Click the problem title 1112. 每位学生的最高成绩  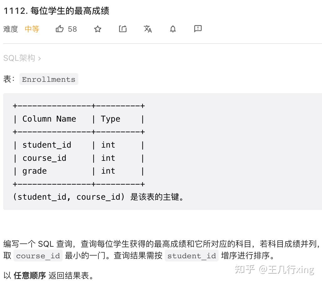coord(56,11)
